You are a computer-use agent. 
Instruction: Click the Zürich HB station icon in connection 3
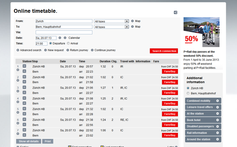[x=24, y=87]
